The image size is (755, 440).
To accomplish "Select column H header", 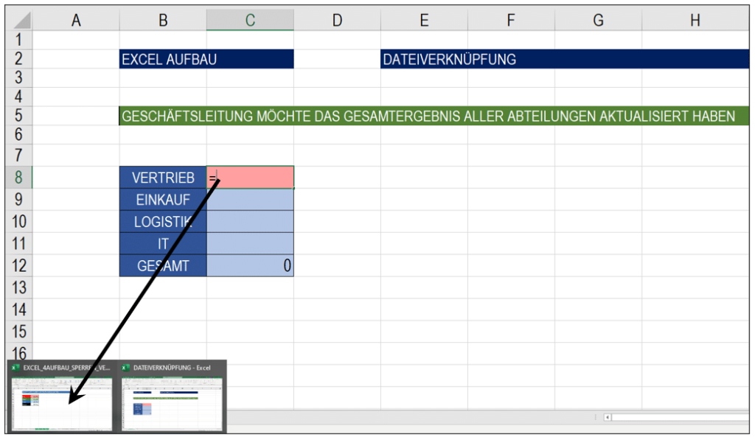I will pyautogui.click(x=695, y=20).
